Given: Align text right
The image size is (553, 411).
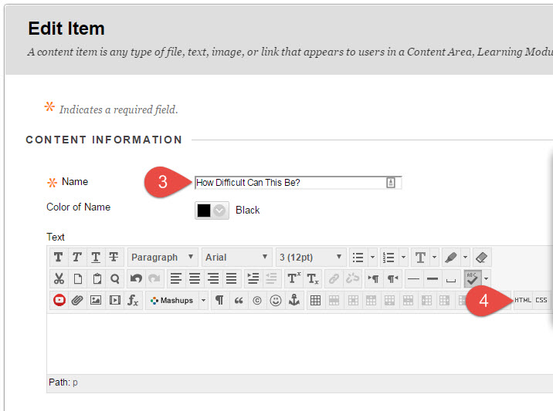Looking at the screenshot, I should [212, 279].
